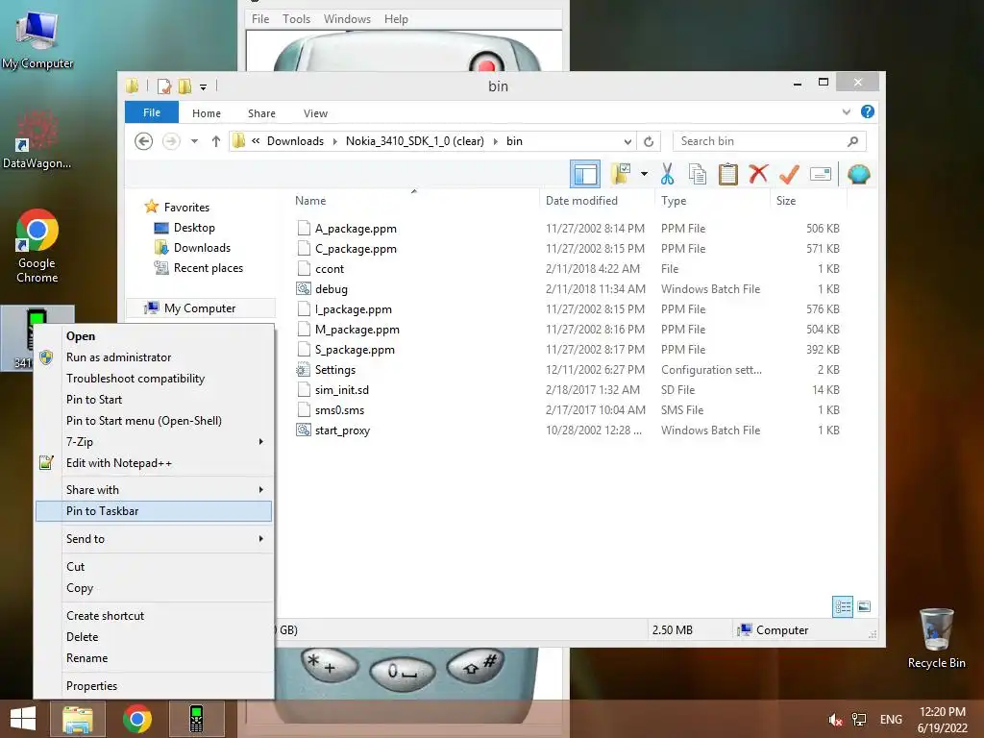Open address bar history dropdown
This screenshot has width=984, height=738.
point(627,141)
